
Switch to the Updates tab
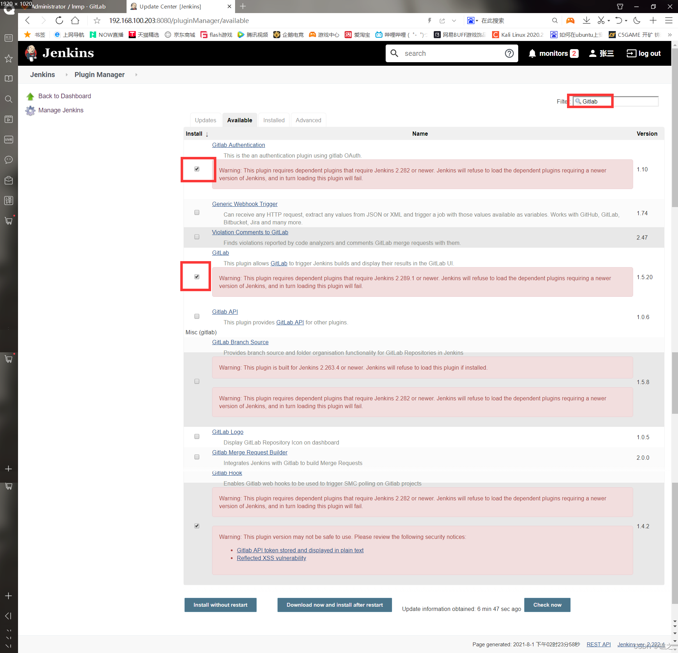(205, 120)
